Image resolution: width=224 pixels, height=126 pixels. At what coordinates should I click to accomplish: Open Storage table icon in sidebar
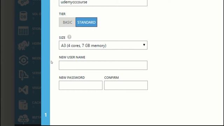pos(23,31)
